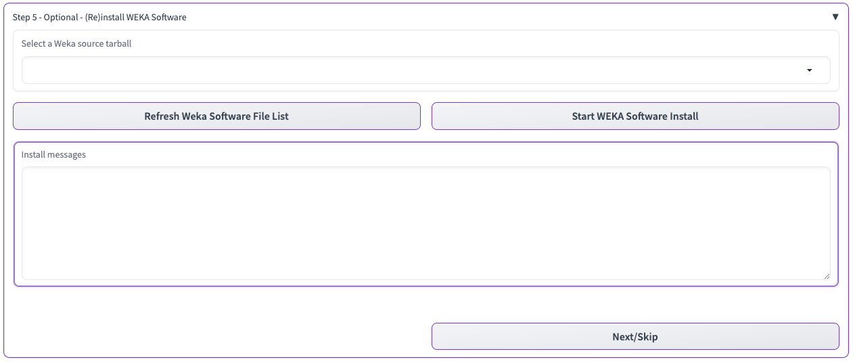
Task: Start the WEKA Software Install
Action: [635, 116]
